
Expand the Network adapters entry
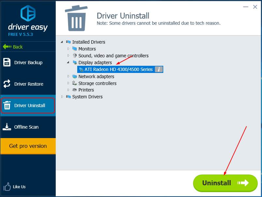[x=68, y=76]
